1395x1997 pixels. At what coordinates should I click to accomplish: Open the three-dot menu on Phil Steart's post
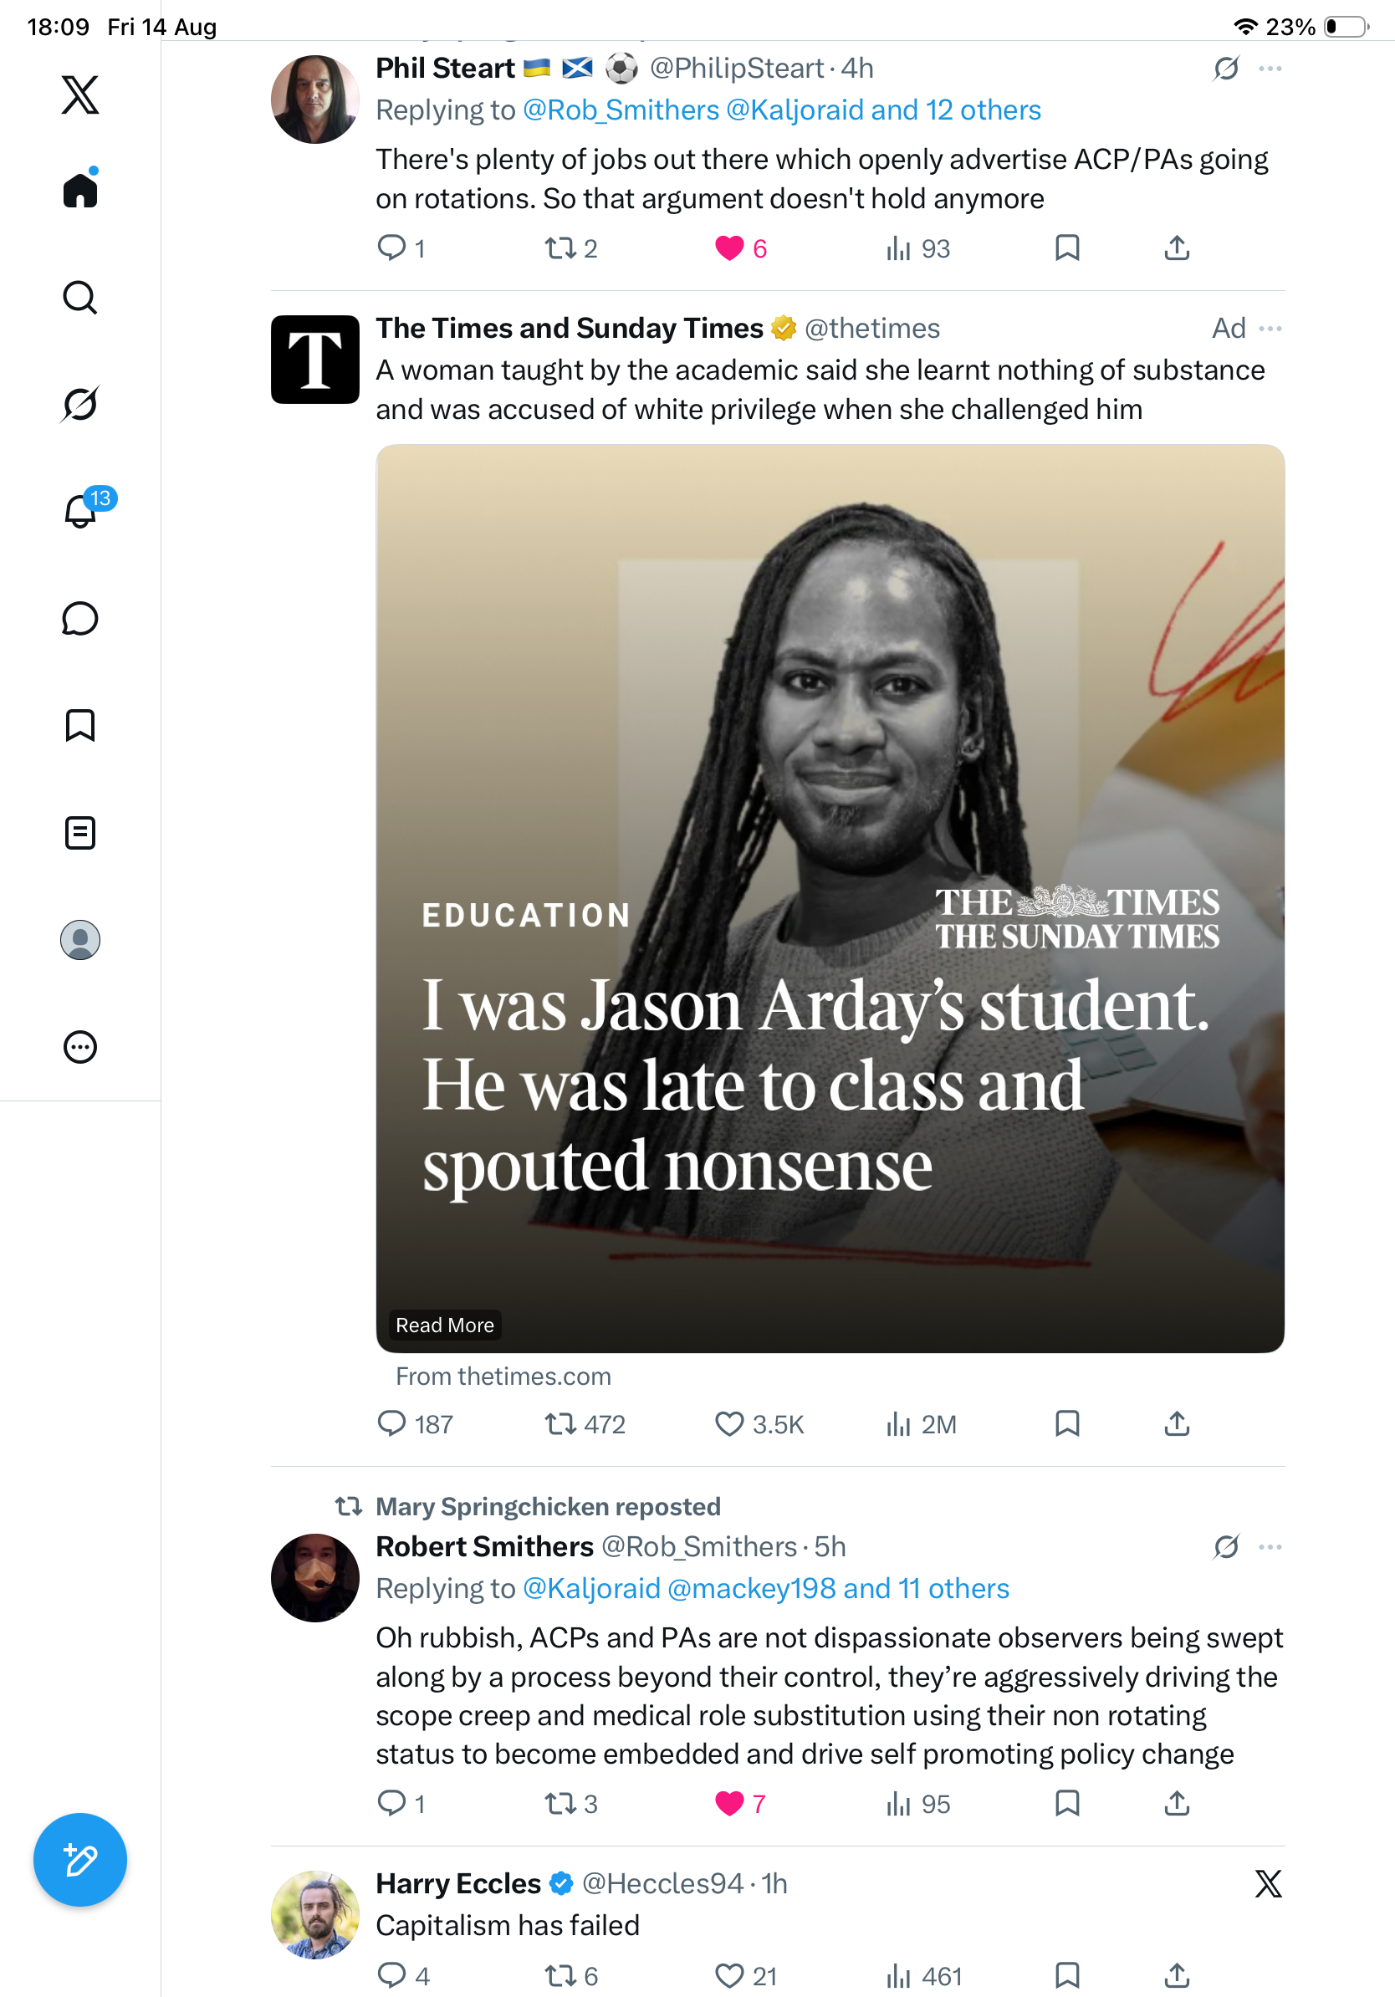point(1270,68)
